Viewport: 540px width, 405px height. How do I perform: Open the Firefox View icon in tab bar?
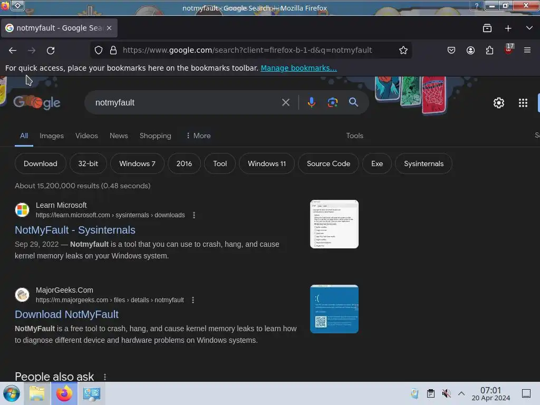(487, 28)
